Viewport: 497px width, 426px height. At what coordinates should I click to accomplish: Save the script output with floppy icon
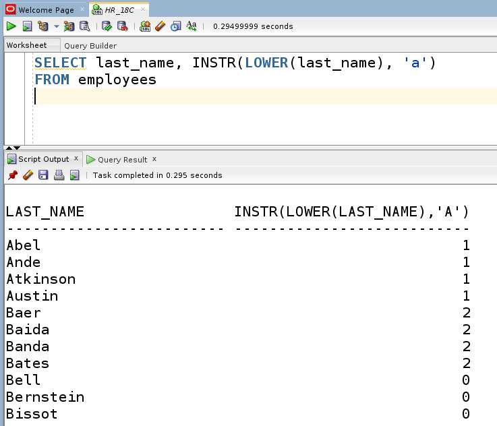click(x=43, y=175)
